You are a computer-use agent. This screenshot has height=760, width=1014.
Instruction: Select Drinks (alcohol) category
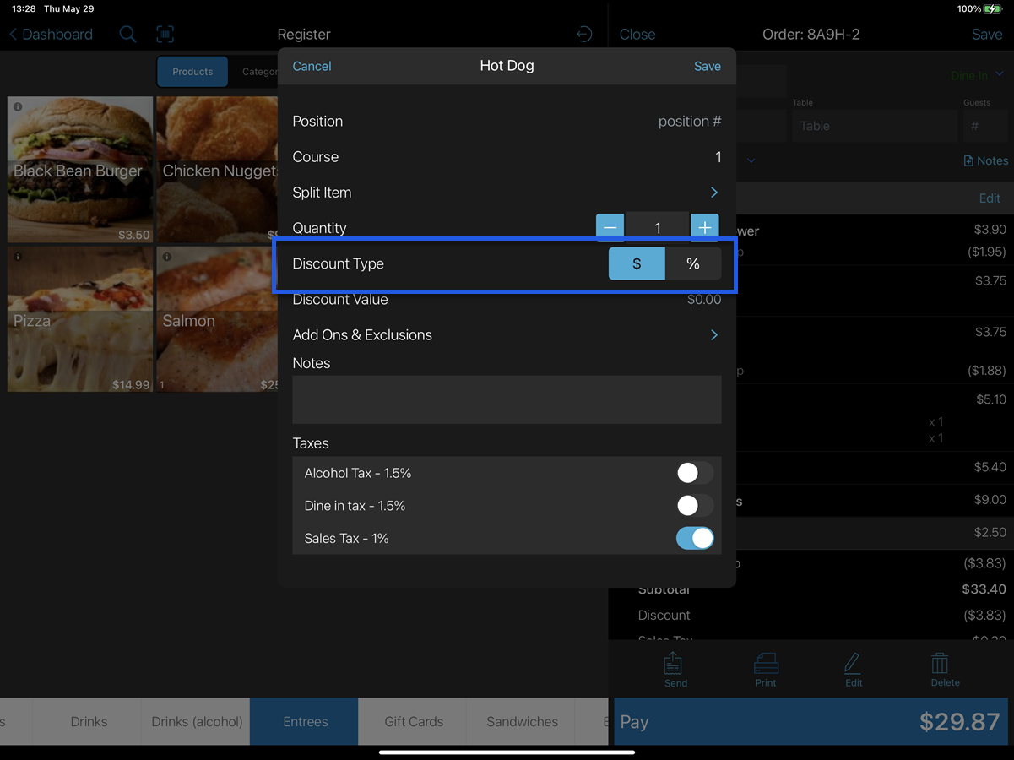(x=197, y=721)
